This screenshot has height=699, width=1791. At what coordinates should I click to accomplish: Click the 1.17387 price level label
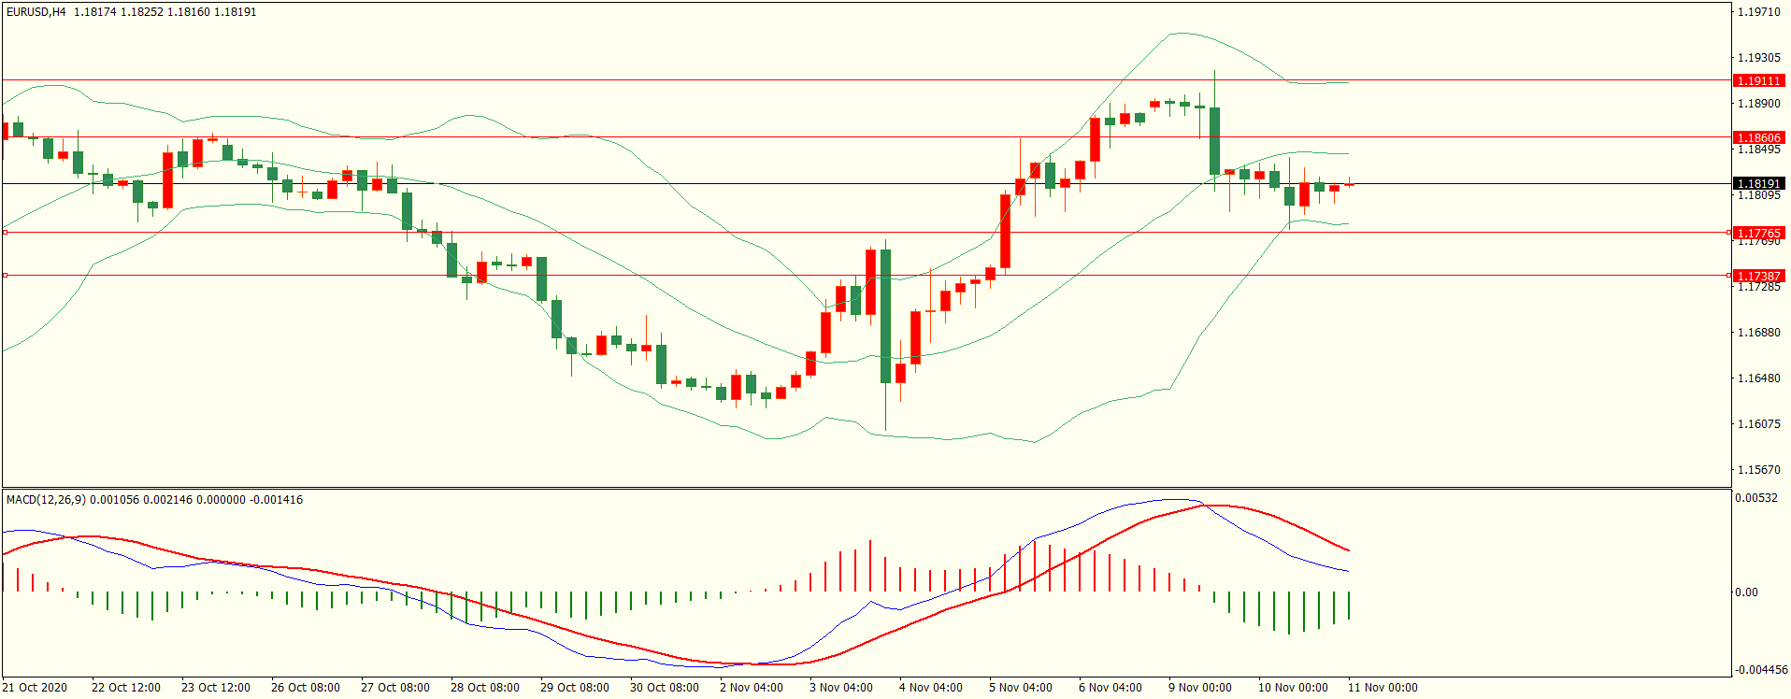point(1758,276)
